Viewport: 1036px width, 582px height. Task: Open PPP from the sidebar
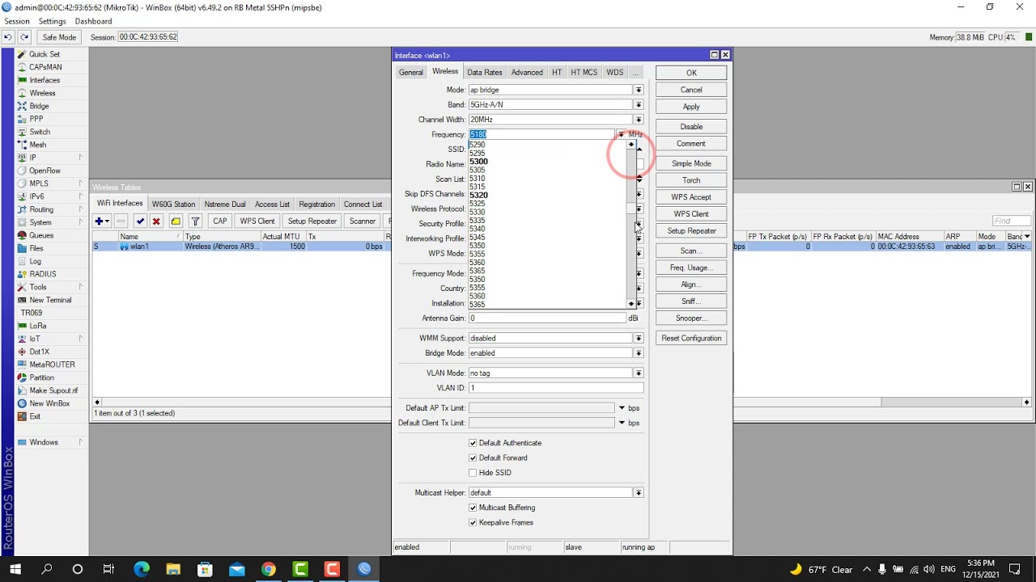36,119
